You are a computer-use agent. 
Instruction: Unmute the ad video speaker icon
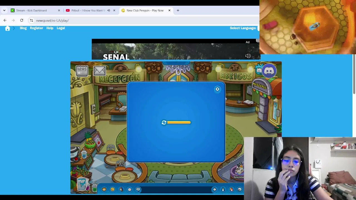coord(248,56)
